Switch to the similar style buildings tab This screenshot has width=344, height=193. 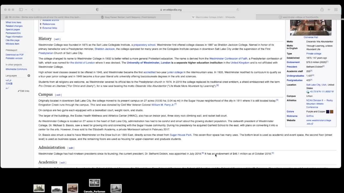[43, 17]
